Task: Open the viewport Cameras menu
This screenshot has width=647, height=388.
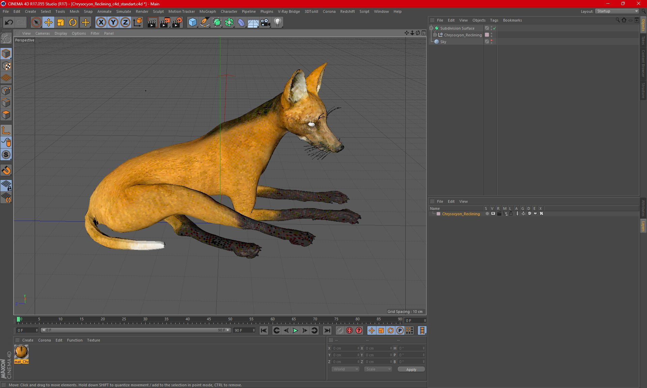Action: click(x=42, y=33)
